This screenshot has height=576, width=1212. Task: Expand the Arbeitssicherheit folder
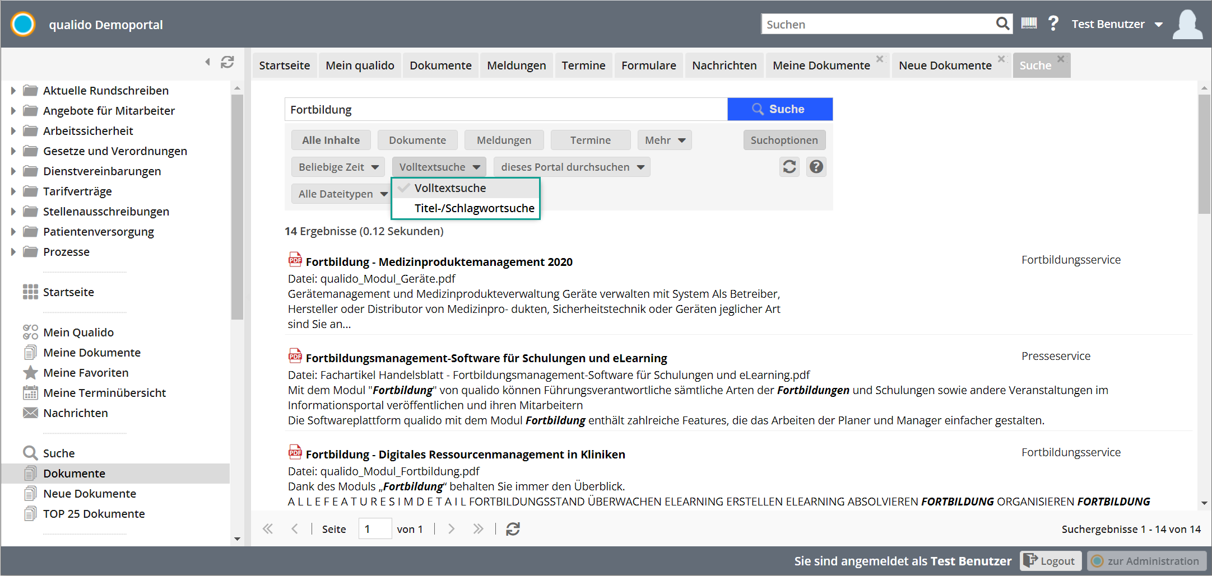(x=13, y=131)
